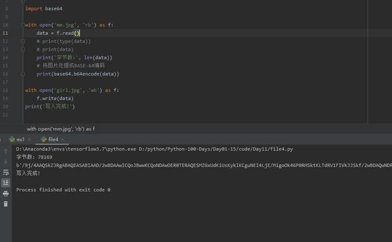Image resolution: width=392 pixels, height=242 pixels.
Task: Fold comment block marker at line 12
Action: (23, 41)
